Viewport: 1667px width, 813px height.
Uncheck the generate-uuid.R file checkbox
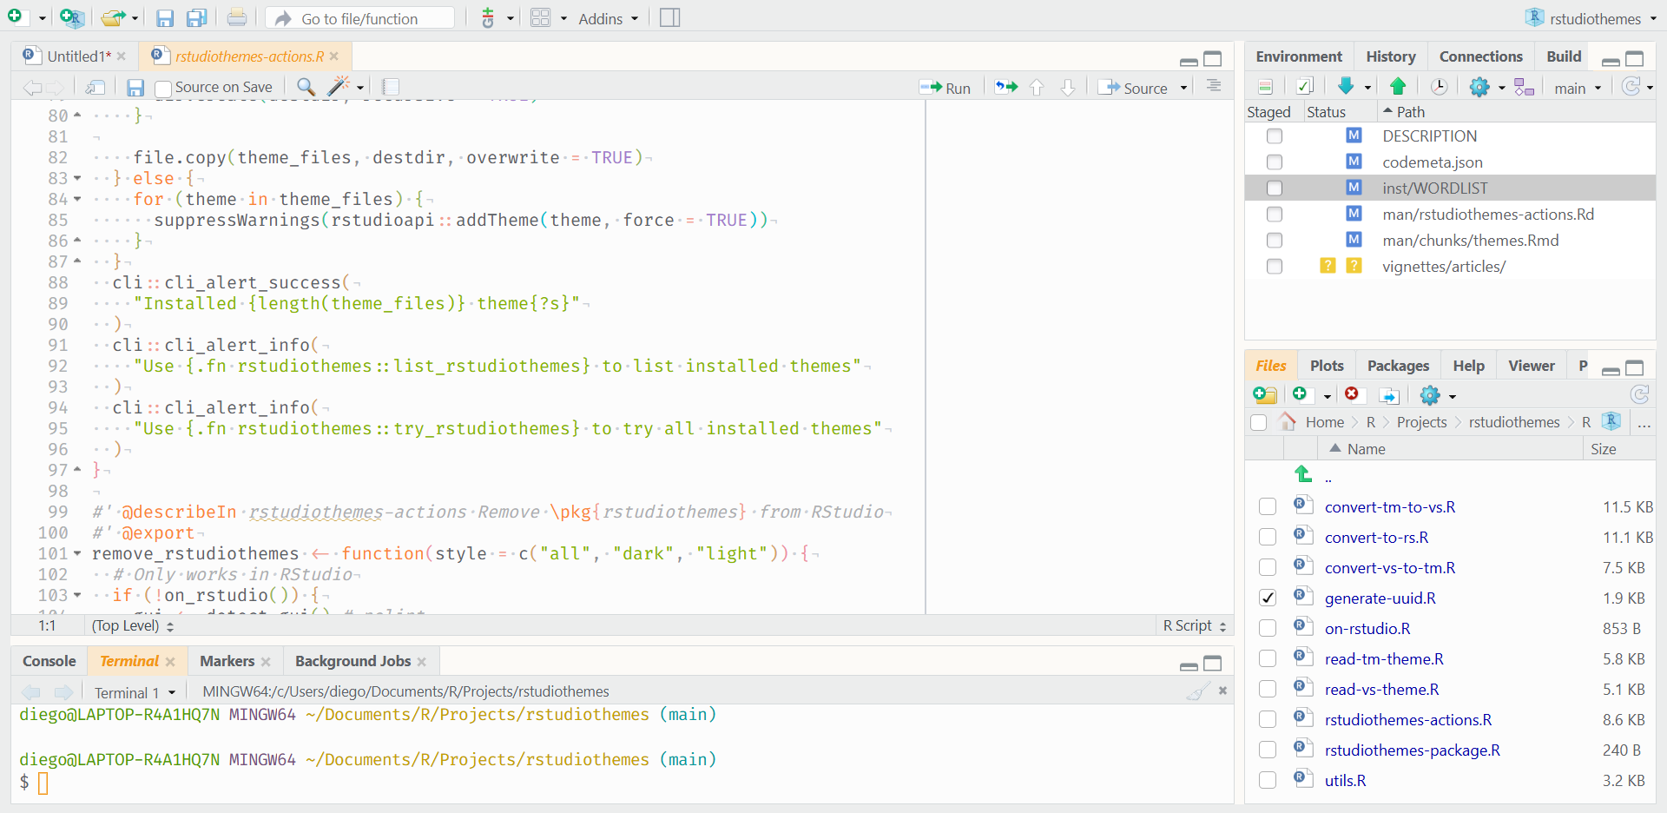coord(1268,598)
